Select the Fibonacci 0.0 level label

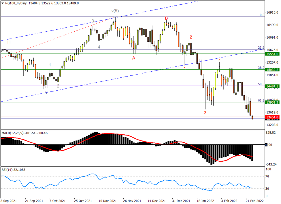pyautogui.click(x=262, y=15)
